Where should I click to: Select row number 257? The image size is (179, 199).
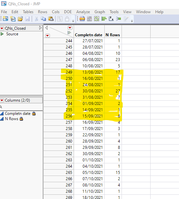(58, 122)
